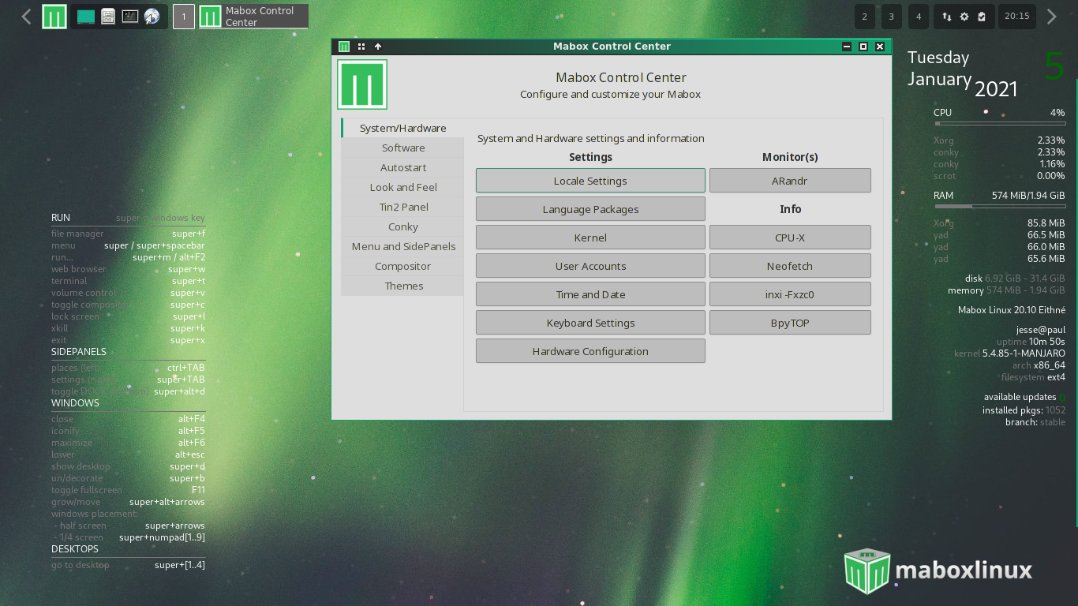Click the Mabox Control Center taskbar entry

(x=253, y=17)
